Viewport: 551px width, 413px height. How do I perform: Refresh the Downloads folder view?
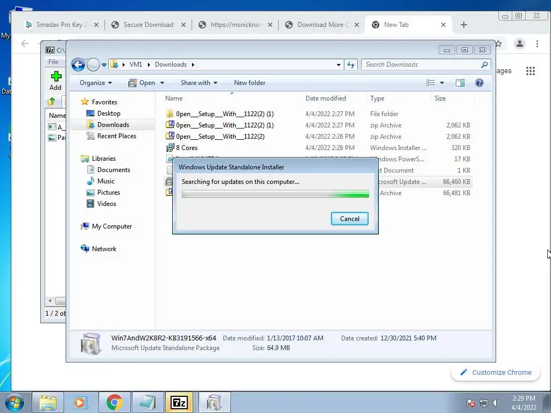[x=351, y=65]
